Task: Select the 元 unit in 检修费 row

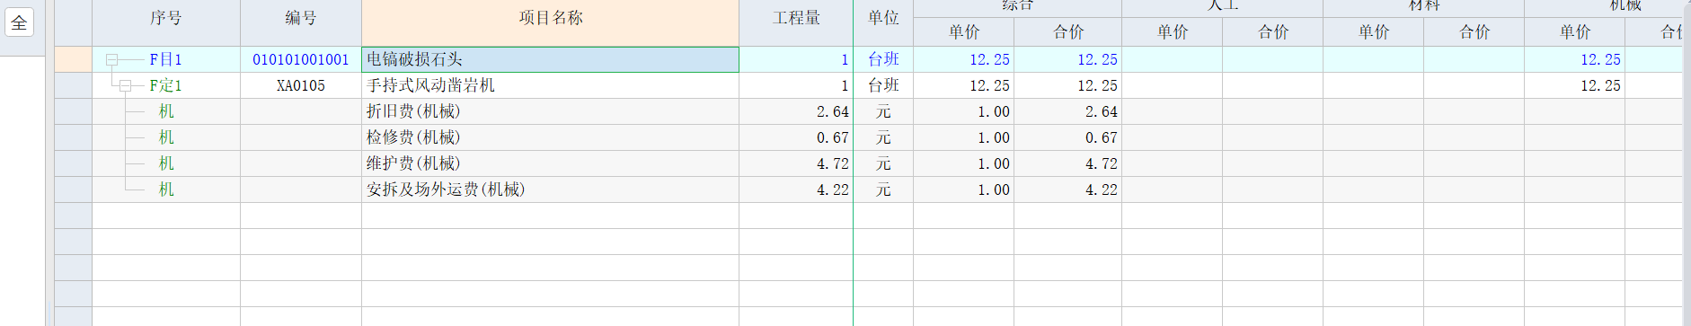Action: click(x=883, y=137)
